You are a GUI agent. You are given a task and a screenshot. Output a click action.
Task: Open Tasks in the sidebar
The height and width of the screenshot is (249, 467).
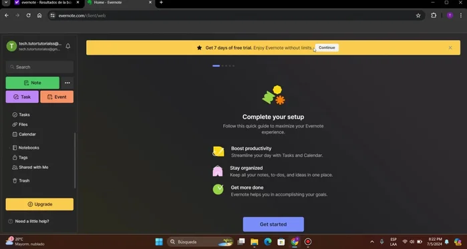click(21, 115)
